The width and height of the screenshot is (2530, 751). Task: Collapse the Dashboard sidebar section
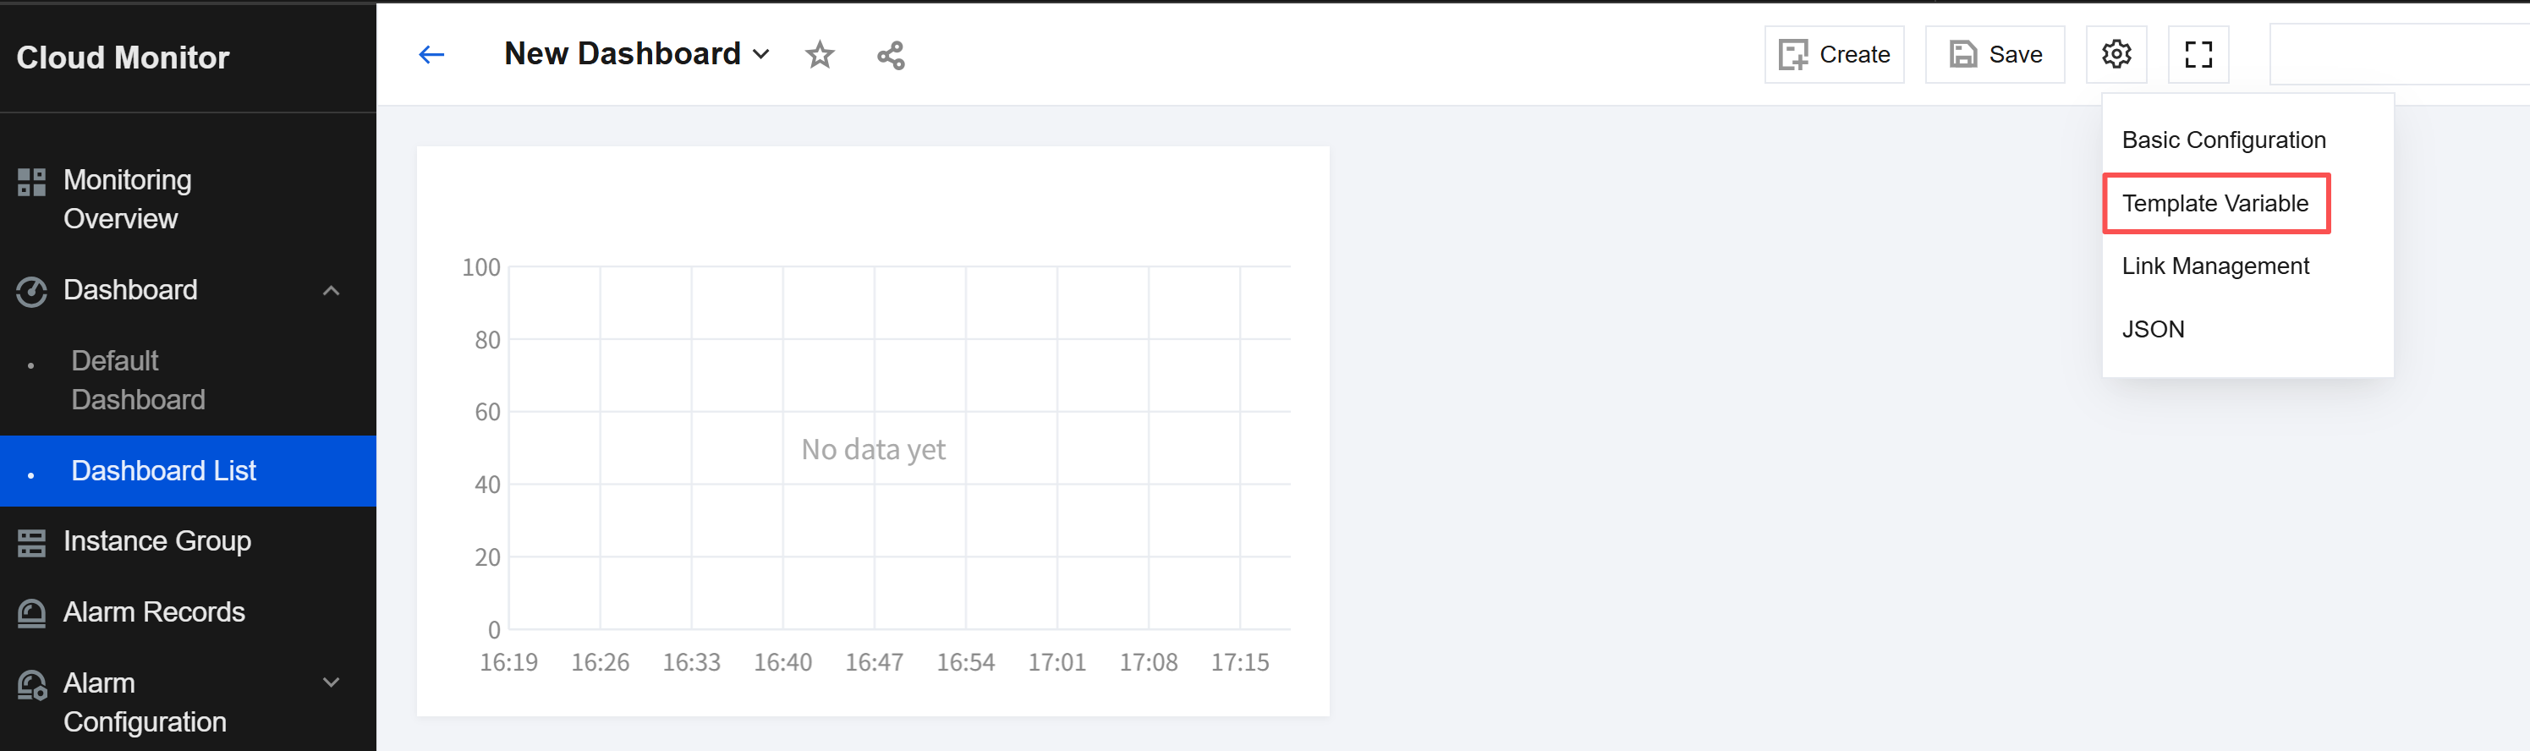[331, 291]
